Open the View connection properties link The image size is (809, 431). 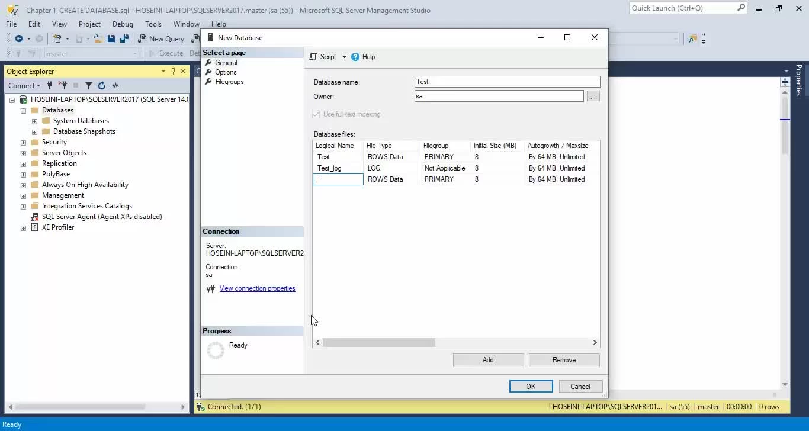(x=257, y=288)
